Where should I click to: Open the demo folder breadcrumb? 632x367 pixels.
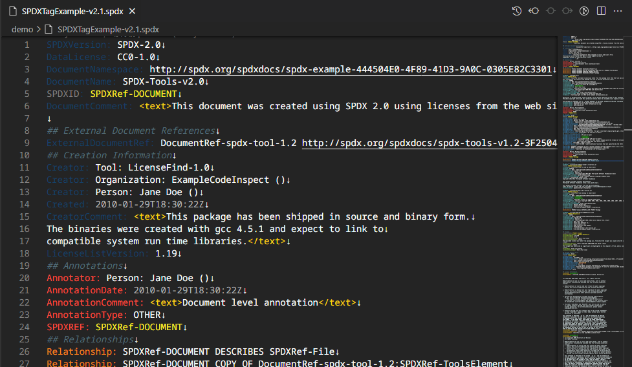22,29
